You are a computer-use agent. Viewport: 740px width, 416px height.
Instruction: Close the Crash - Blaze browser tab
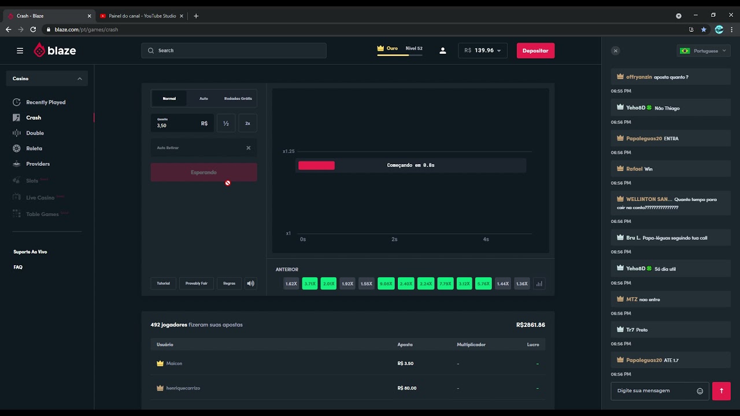coord(88,16)
